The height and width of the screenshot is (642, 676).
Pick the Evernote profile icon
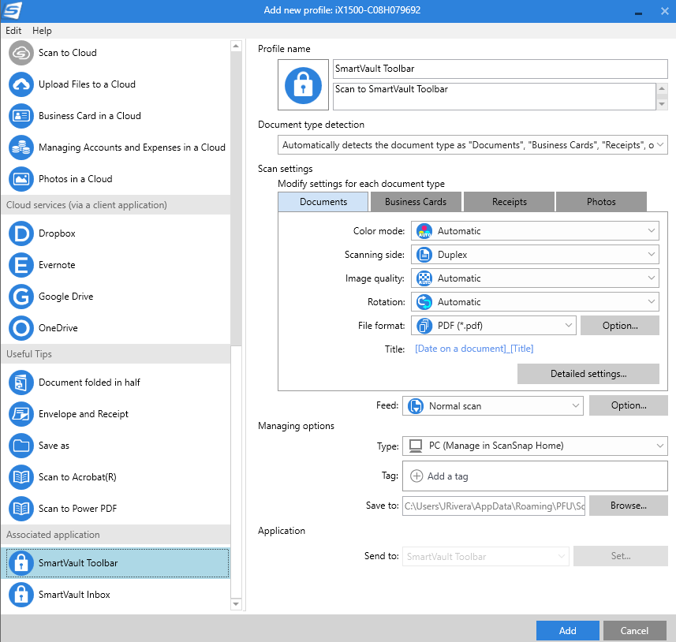(21, 265)
